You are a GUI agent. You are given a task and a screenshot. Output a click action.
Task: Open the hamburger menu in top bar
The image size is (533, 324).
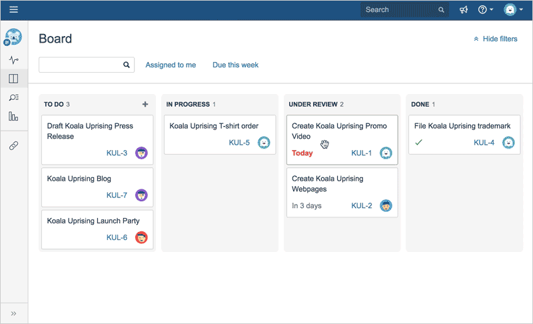point(13,10)
